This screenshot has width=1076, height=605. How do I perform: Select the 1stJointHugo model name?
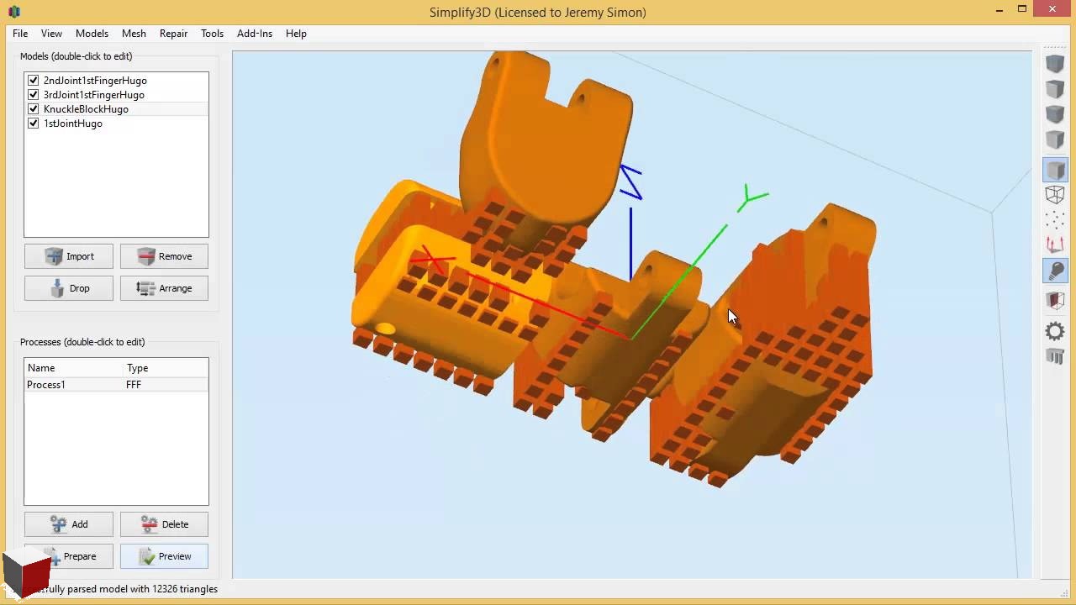tap(73, 124)
